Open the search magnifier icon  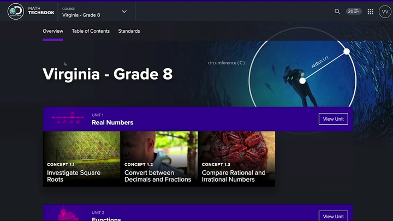[337, 11]
